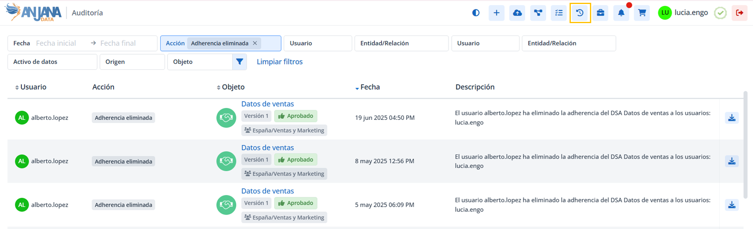
Task: Sort table by the Fecha column
Action: [x=369, y=87]
